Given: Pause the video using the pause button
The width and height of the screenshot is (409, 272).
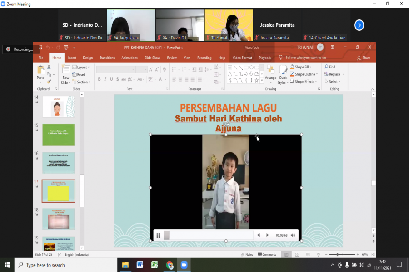Looking at the screenshot, I should pyautogui.click(x=158, y=235).
